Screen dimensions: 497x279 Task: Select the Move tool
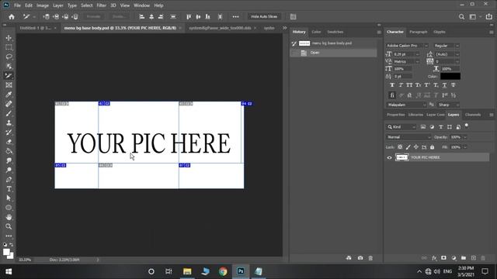click(x=9, y=38)
